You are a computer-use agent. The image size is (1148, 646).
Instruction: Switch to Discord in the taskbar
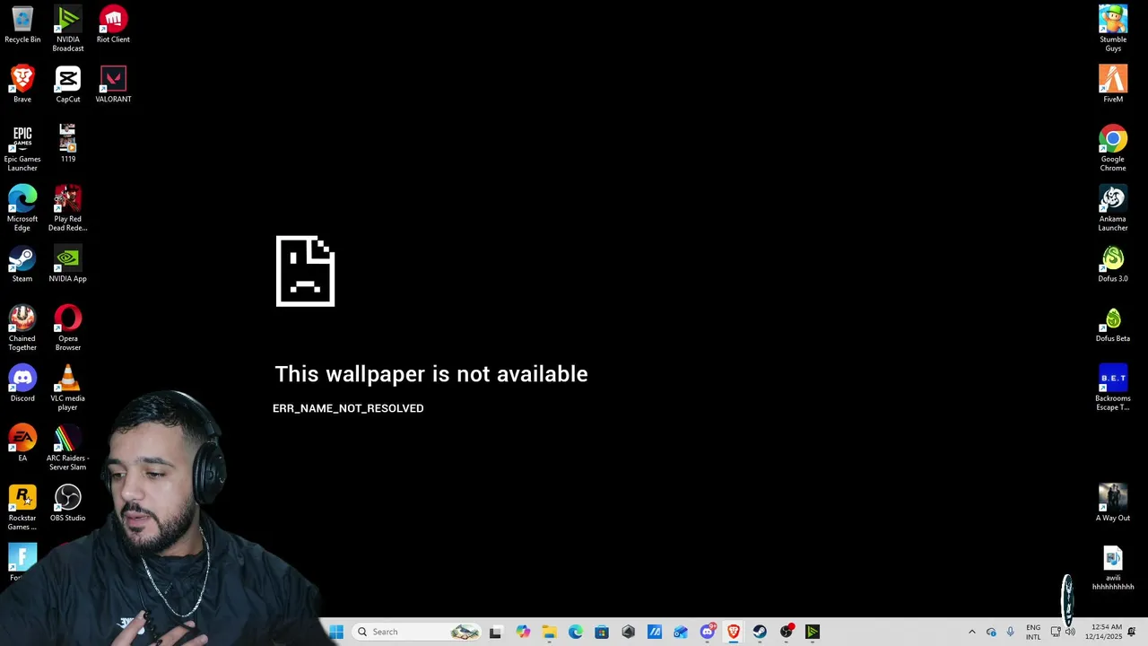click(708, 632)
